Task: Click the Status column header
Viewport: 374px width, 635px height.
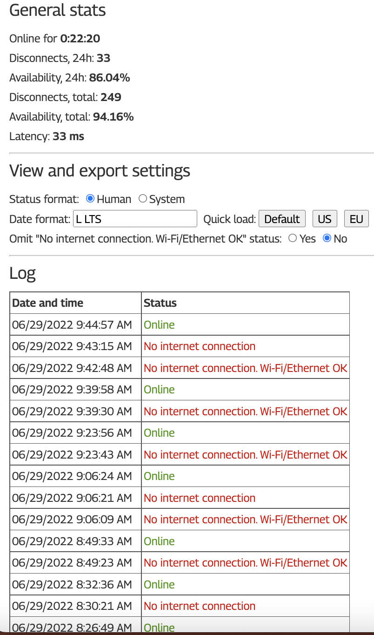Action: [x=160, y=303]
